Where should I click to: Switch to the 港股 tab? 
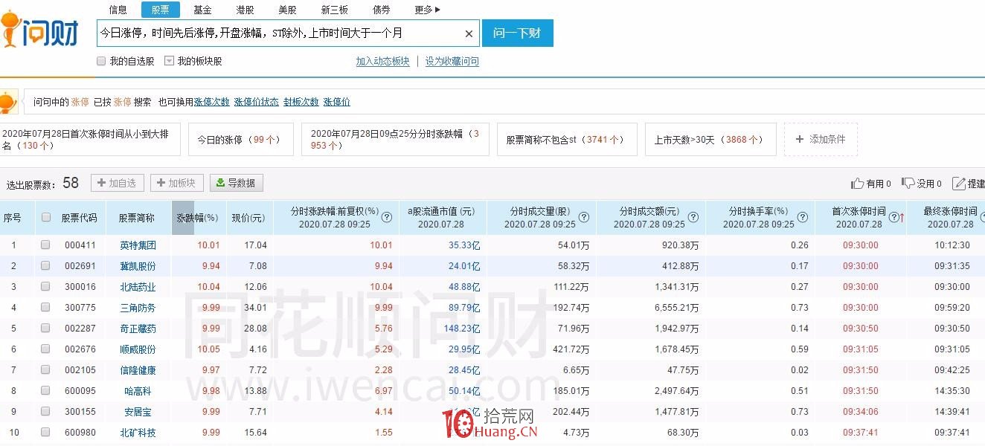coord(245,10)
